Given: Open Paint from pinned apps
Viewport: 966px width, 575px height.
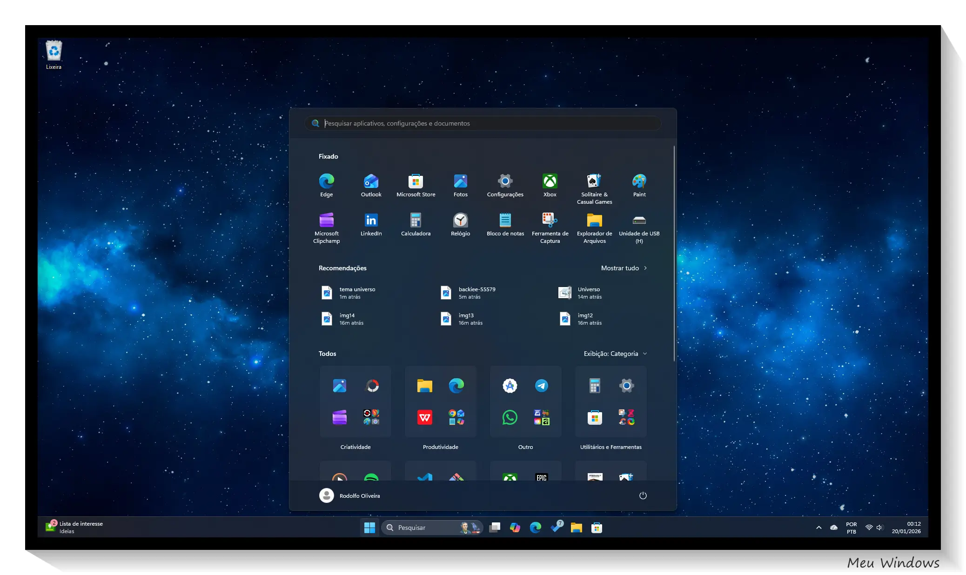Looking at the screenshot, I should point(639,181).
